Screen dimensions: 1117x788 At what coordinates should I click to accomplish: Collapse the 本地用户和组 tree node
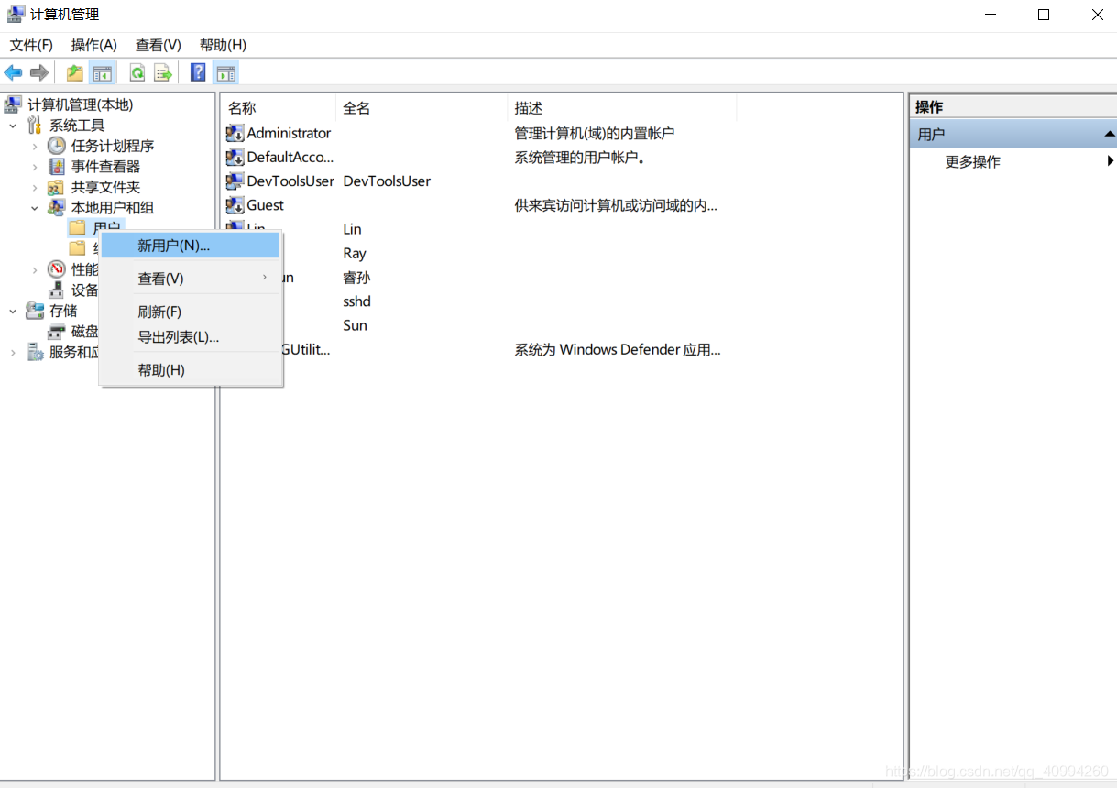point(35,208)
